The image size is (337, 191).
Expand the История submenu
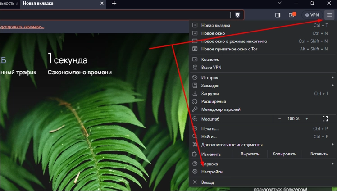pos(263,78)
